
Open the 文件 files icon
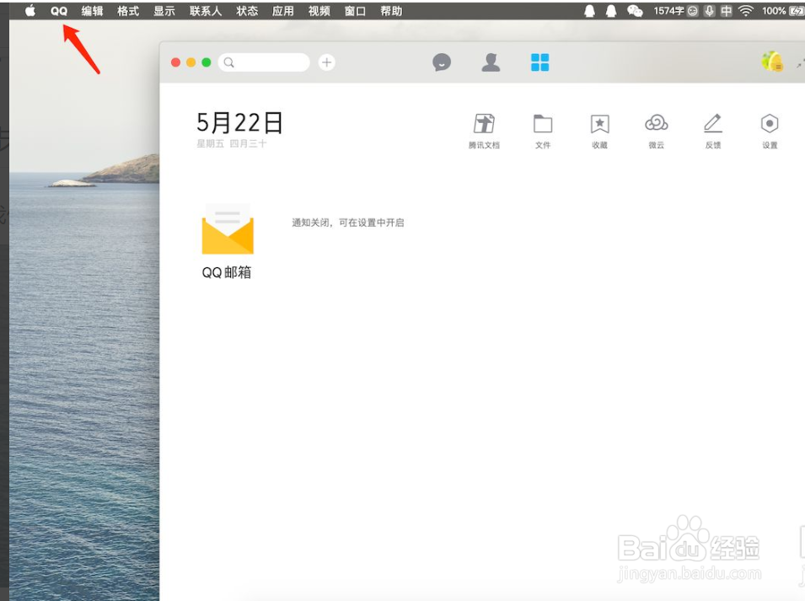(543, 131)
